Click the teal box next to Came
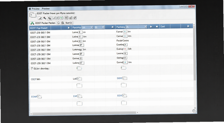224x123 pixels. (125, 36)
